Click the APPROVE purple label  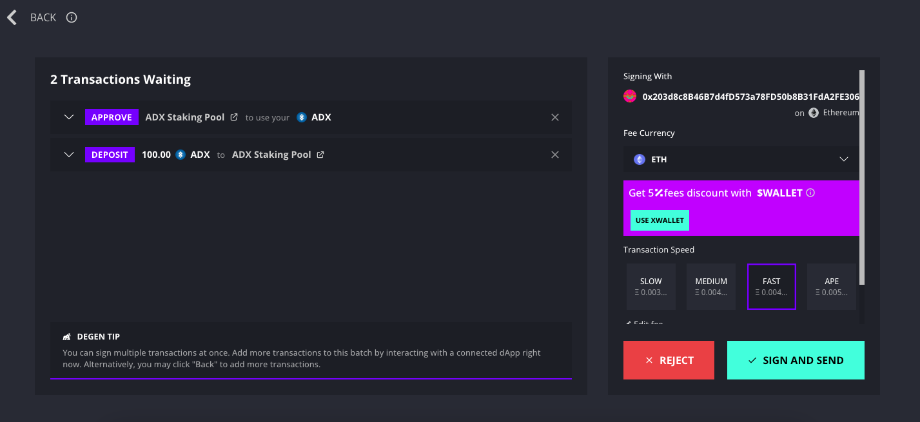coord(112,117)
